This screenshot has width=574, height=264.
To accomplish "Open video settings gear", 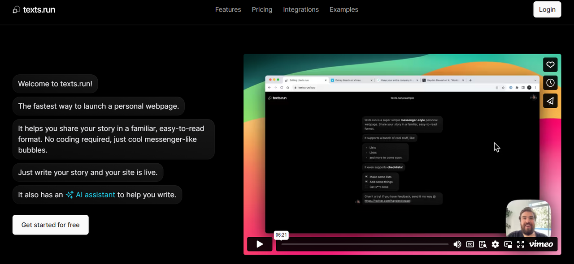I will click(x=495, y=244).
